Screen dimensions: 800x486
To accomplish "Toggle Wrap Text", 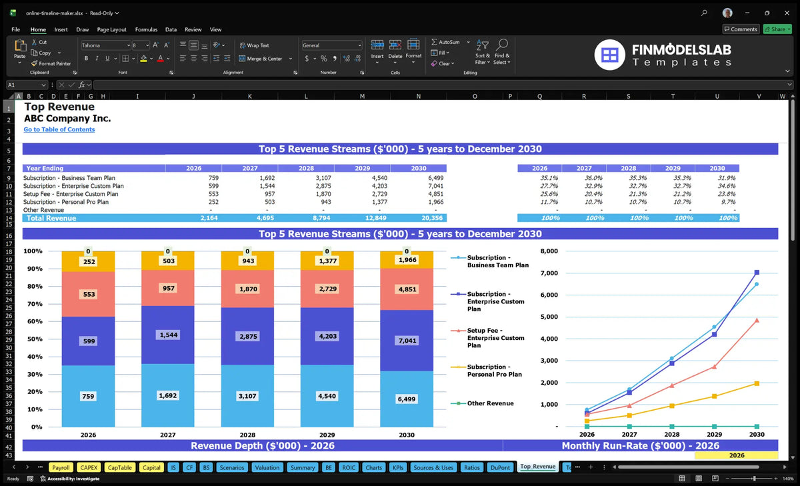I will click(x=254, y=45).
